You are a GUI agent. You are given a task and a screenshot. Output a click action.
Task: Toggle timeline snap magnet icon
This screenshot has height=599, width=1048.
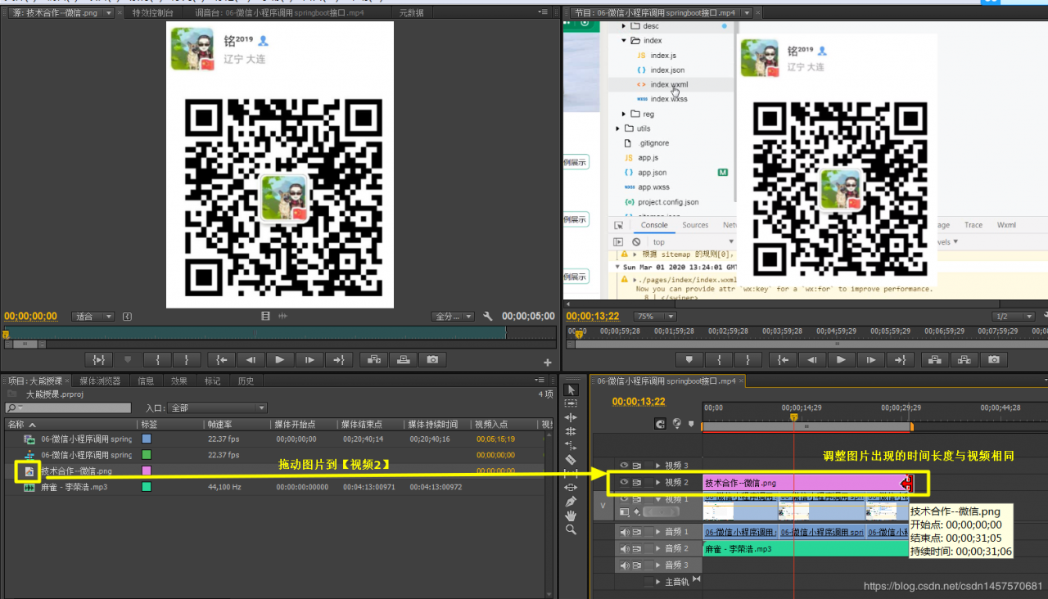click(661, 424)
